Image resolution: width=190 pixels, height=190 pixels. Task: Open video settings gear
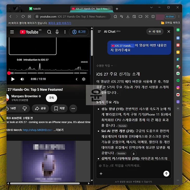click(84, 79)
